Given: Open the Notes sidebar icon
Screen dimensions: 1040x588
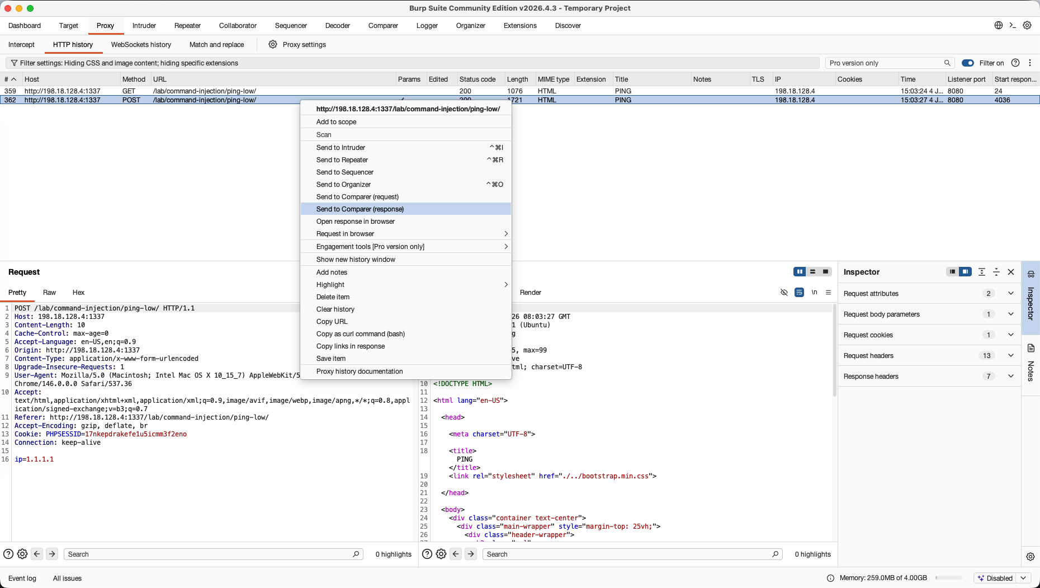Looking at the screenshot, I should tap(1030, 348).
